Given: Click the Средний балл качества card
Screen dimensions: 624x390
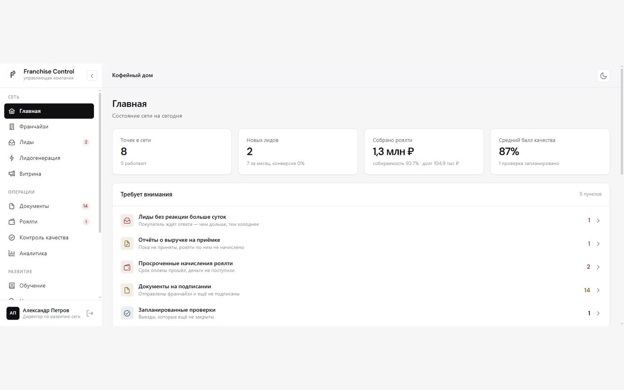Looking at the screenshot, I should [550, 152].
